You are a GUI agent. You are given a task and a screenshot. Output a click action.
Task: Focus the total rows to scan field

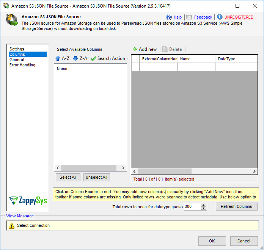[x=192, y=207]
